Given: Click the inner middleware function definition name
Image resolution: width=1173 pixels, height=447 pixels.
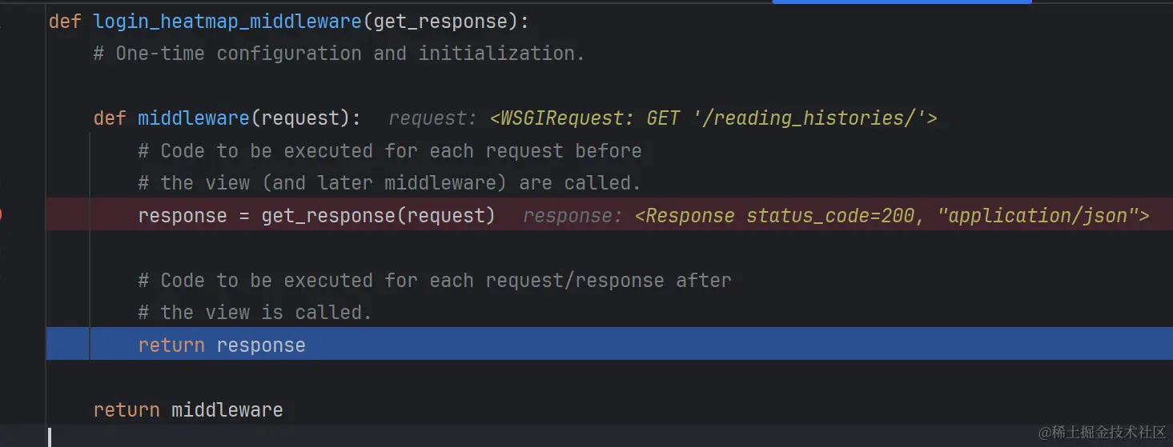Looking at the screenshot, I should [x=194, y=118].
